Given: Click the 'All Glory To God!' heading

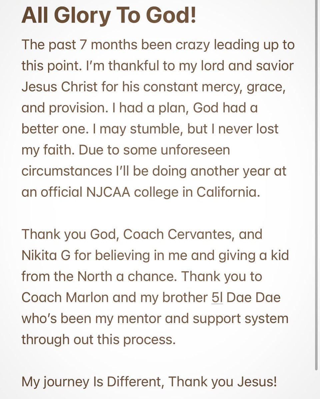Looking at the screenshot, I should [x=109, y=16].
